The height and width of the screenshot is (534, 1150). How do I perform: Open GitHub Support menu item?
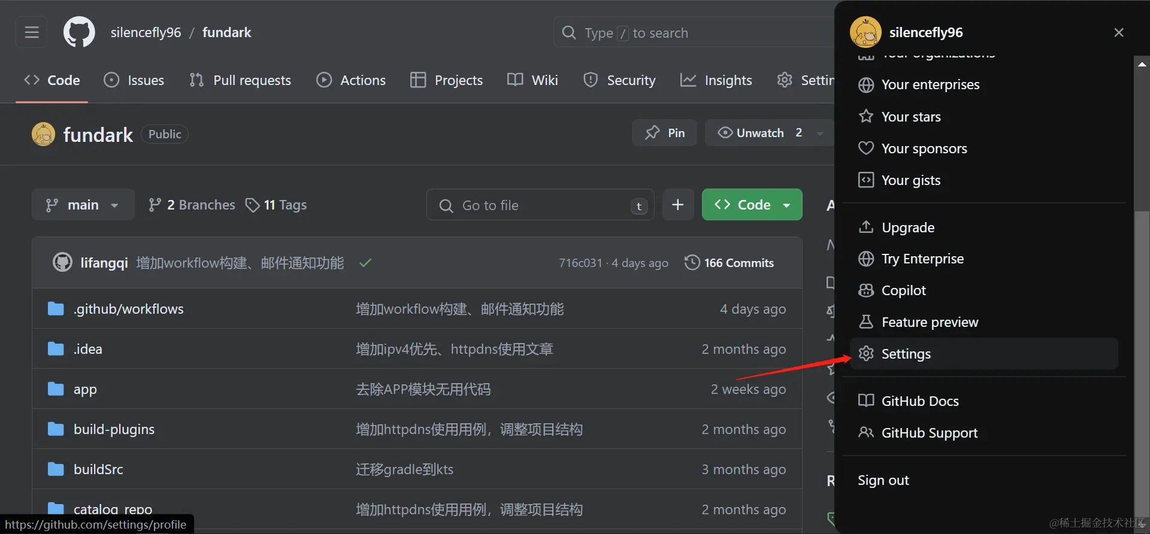[x=984, y=433]
